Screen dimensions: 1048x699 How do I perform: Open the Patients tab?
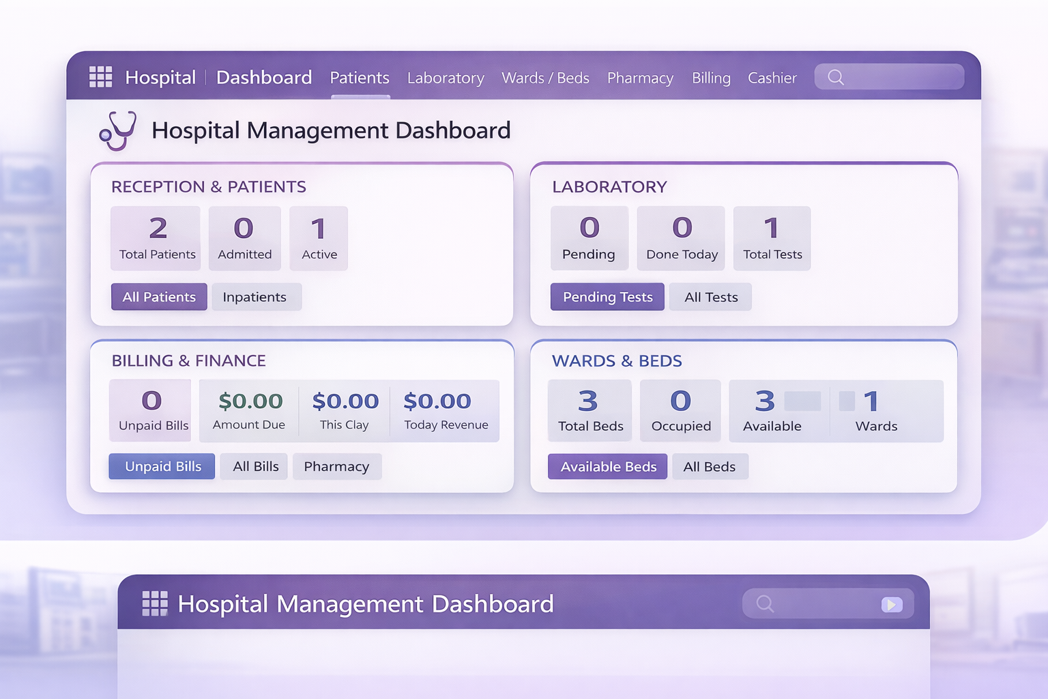tap(360, 78)
